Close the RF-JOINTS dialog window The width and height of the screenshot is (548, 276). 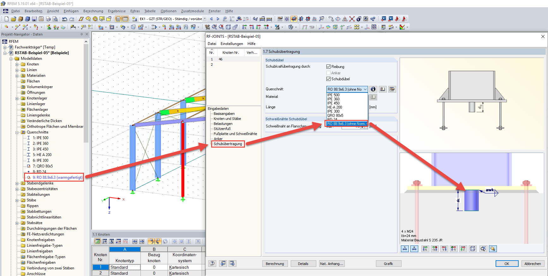pyautogui.click(x=543, y=37)
